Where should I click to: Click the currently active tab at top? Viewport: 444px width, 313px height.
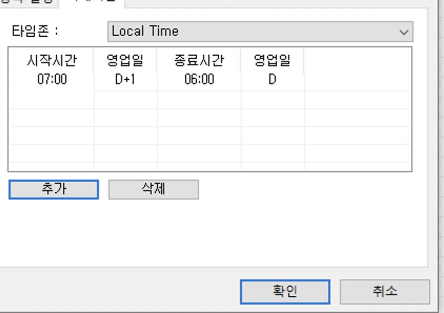[x=92, y=2]
